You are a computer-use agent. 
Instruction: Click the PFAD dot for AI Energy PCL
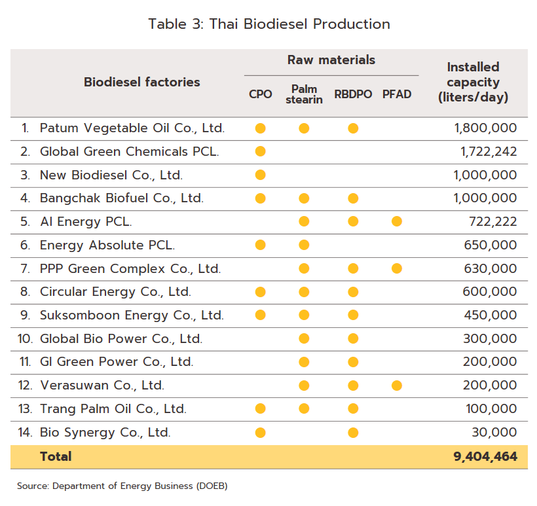397,221
